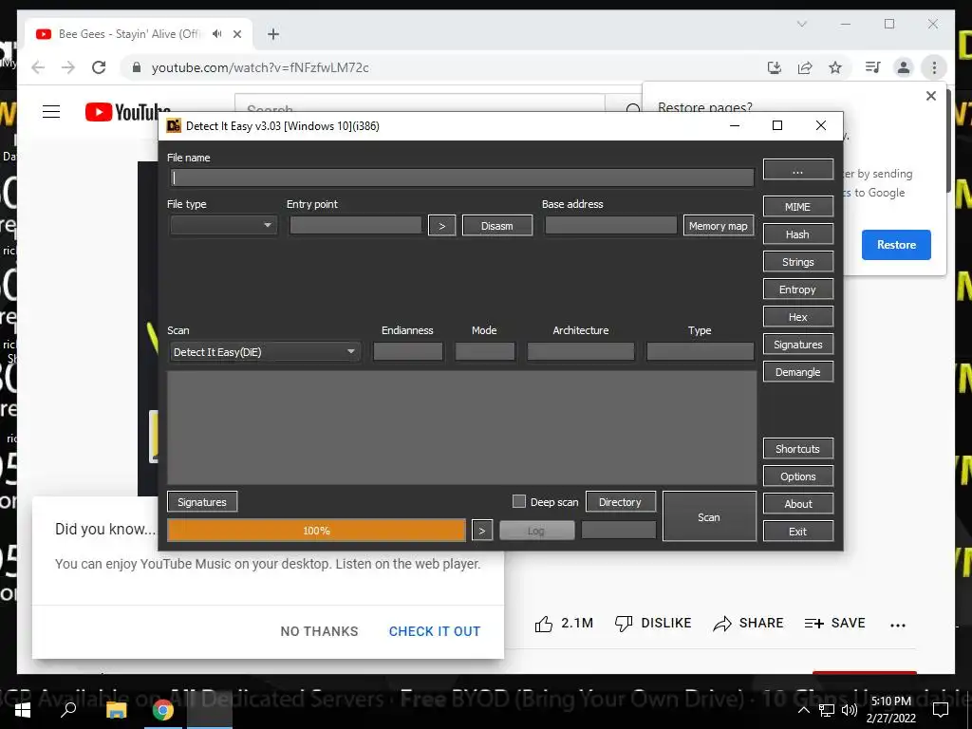Screen dimensions: 972x729
Task: Open the Options dialog
Action: tap(797, 477)
